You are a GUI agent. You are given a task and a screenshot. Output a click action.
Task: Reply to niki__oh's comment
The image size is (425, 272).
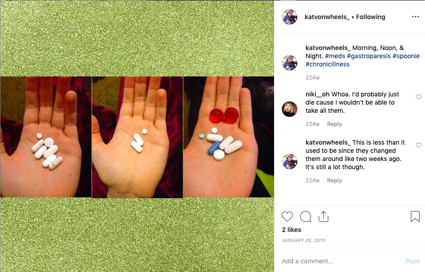point(334,124)
